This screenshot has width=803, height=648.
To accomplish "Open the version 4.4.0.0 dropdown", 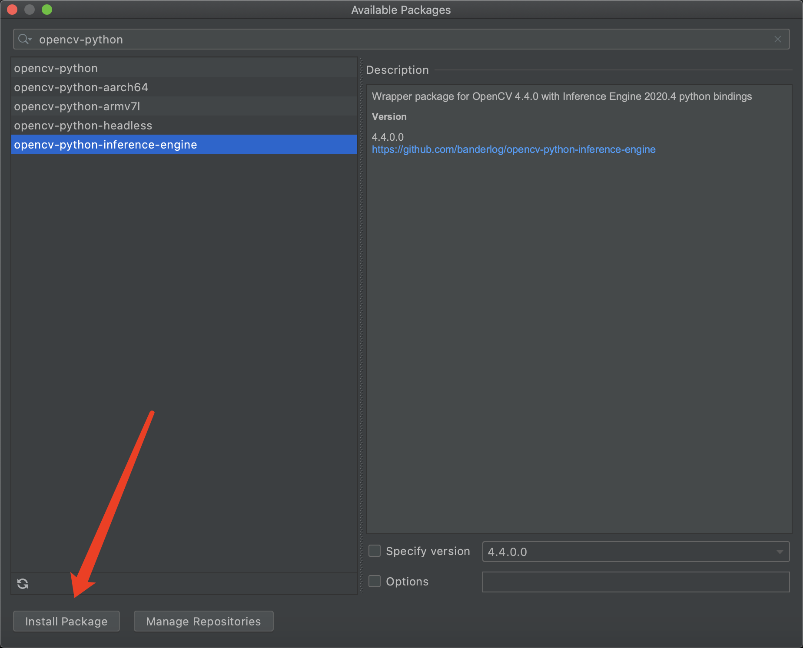I will [x=636, y=552].
